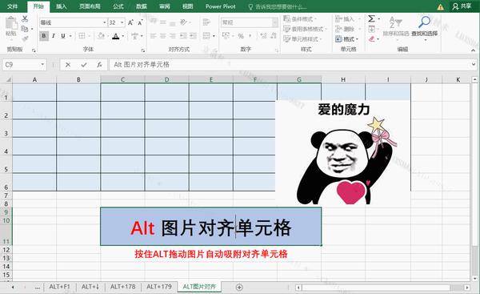
Task: Click the Top Align icon
Action: coord(154,22)
